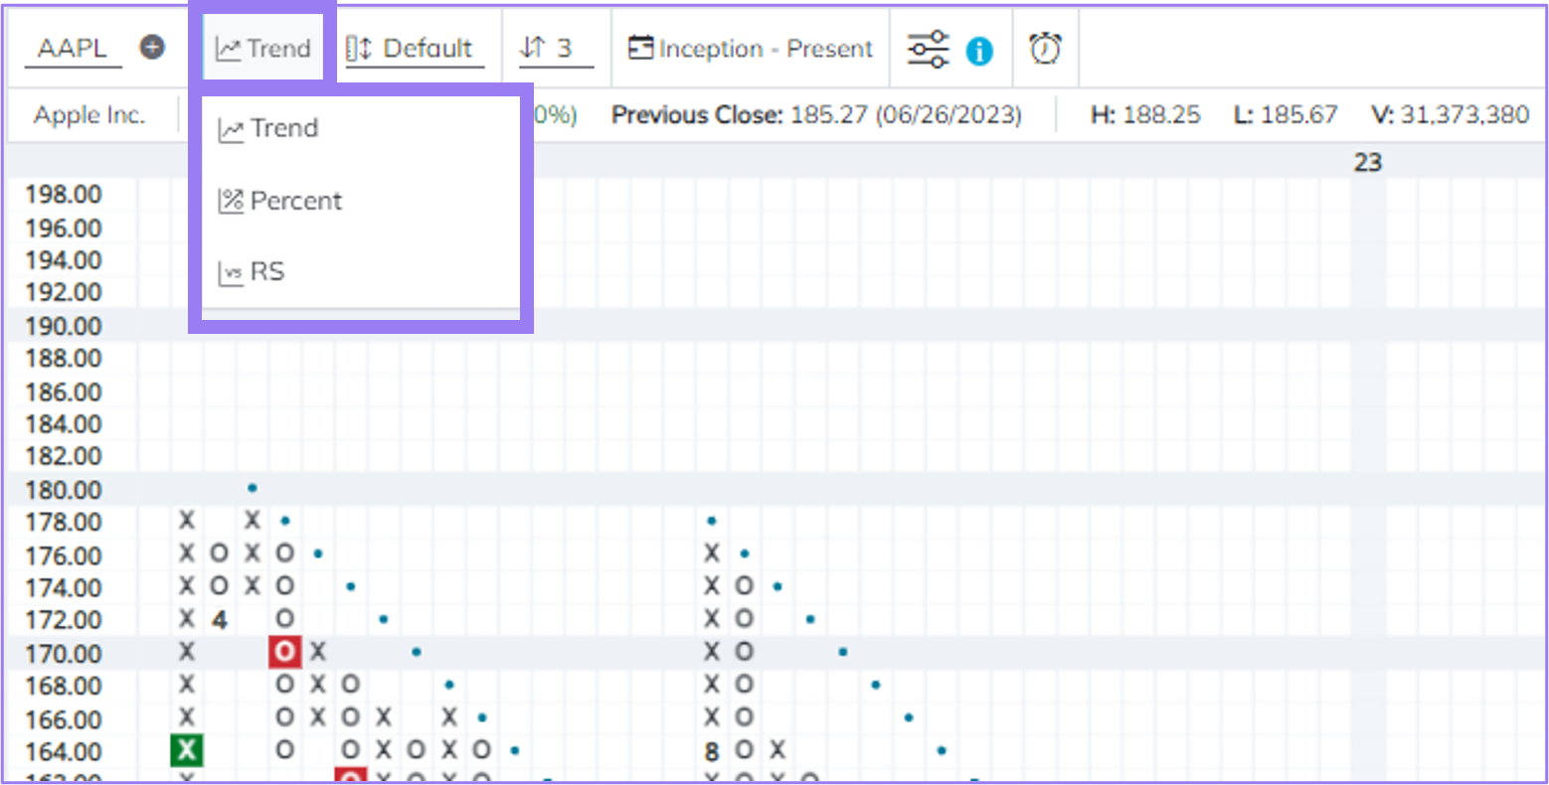Click the Previous Close 185.27 text
This screenshot has width=1549, height=785.
816,115
